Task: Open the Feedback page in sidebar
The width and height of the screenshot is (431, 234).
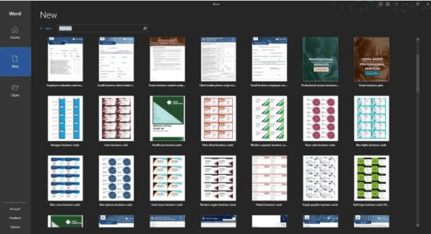Action: (15, 218)
